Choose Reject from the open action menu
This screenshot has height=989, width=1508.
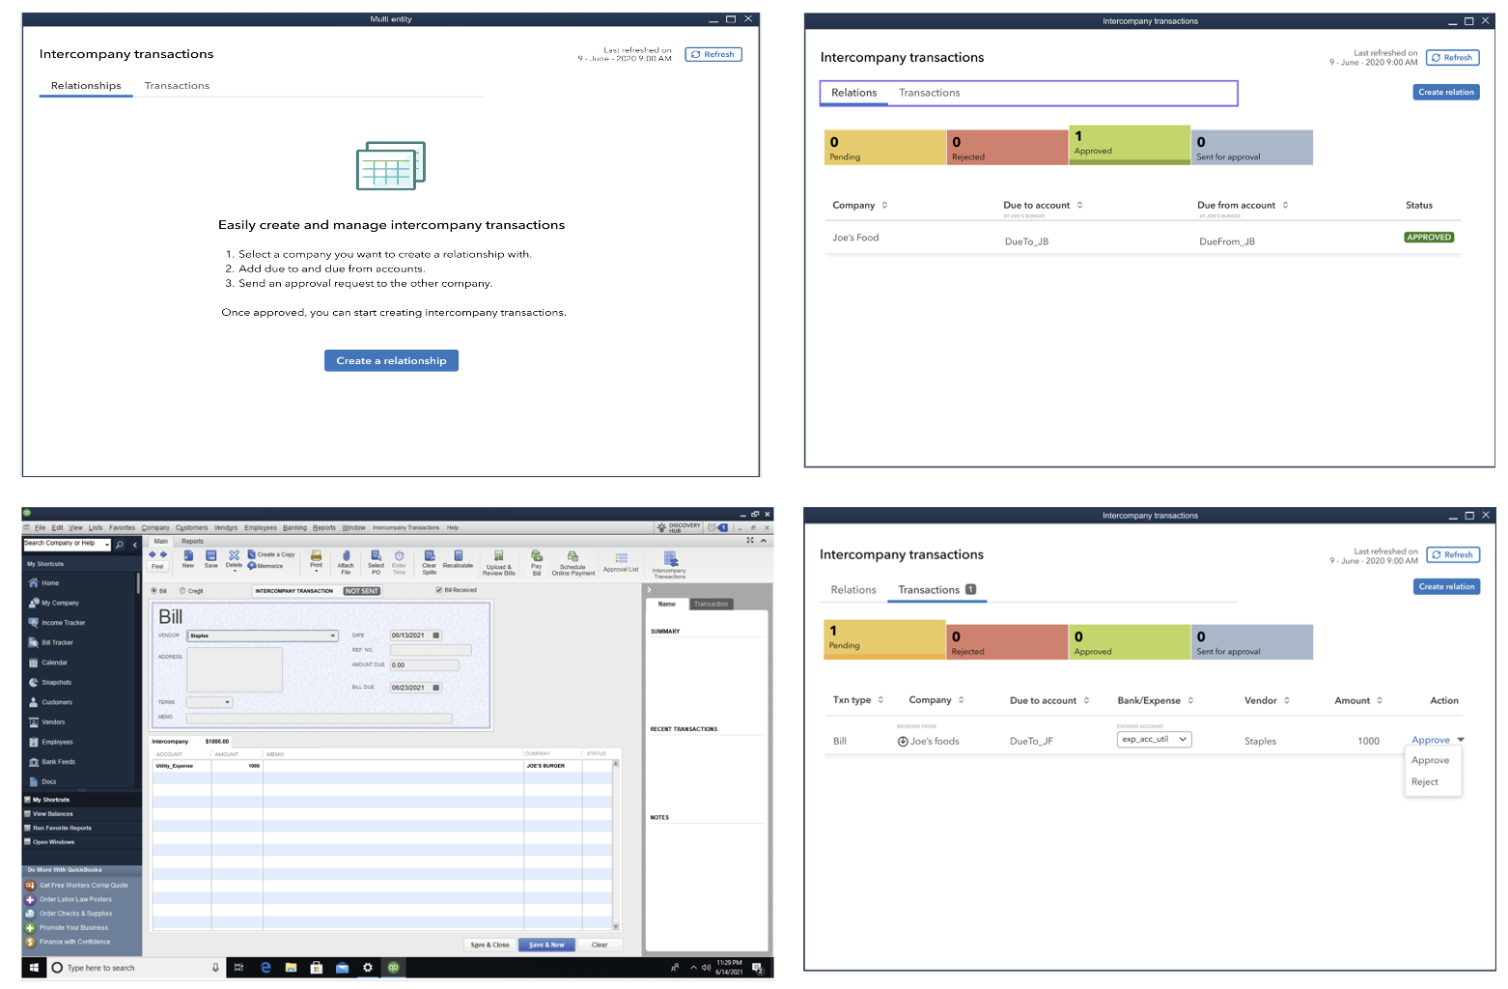point(1425,782)
